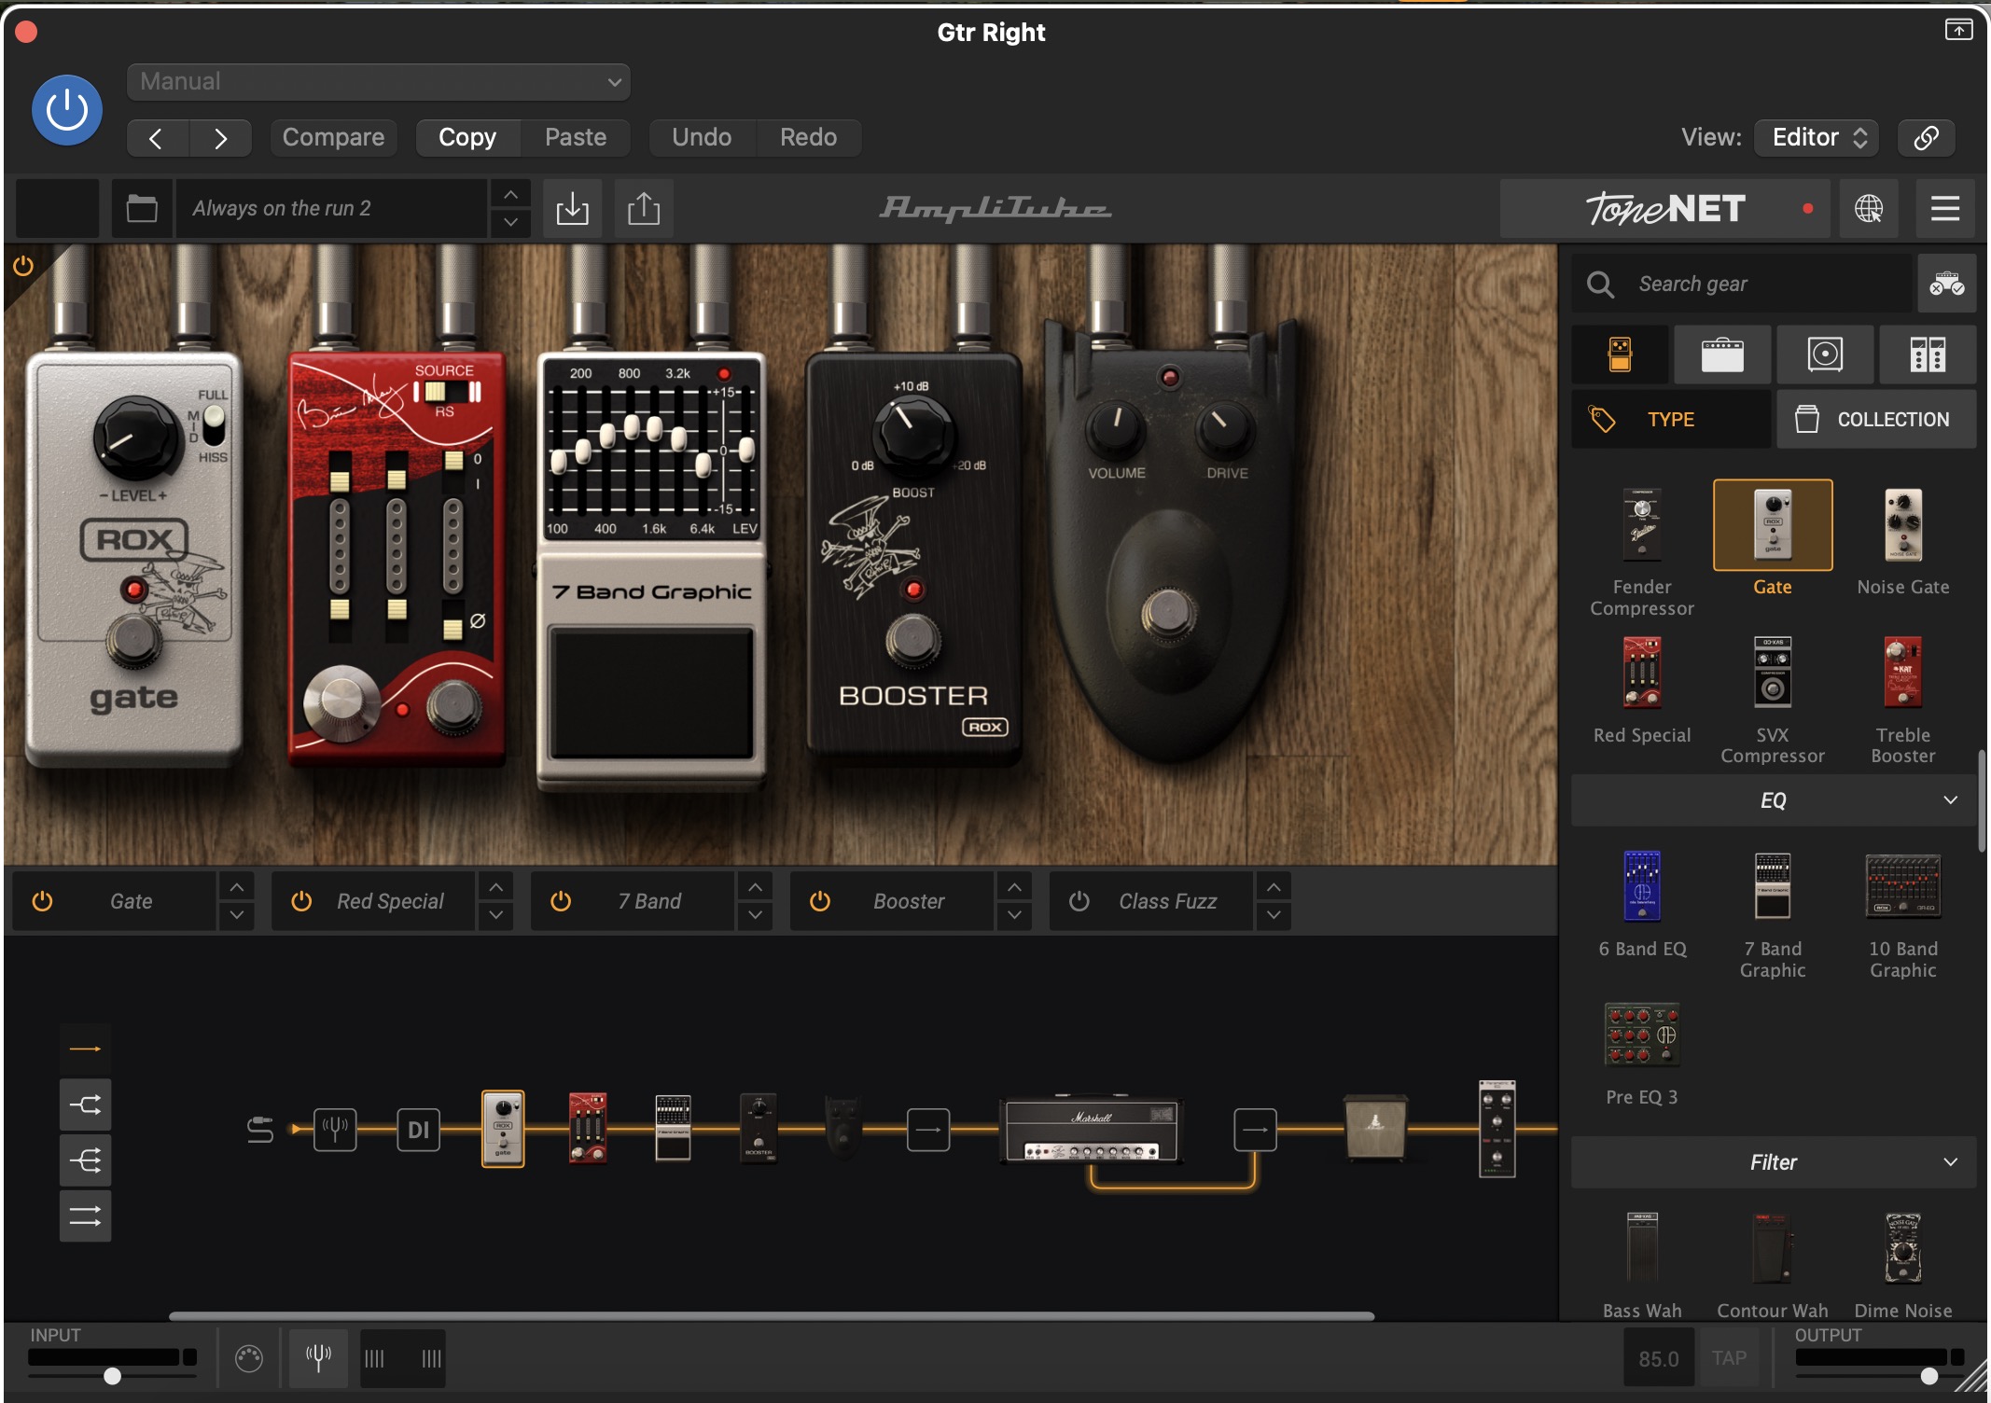Screen dimensions: 1991x1403
Task: Select the Red Special pedal in chain
Action: click(x=588, y=1129)
